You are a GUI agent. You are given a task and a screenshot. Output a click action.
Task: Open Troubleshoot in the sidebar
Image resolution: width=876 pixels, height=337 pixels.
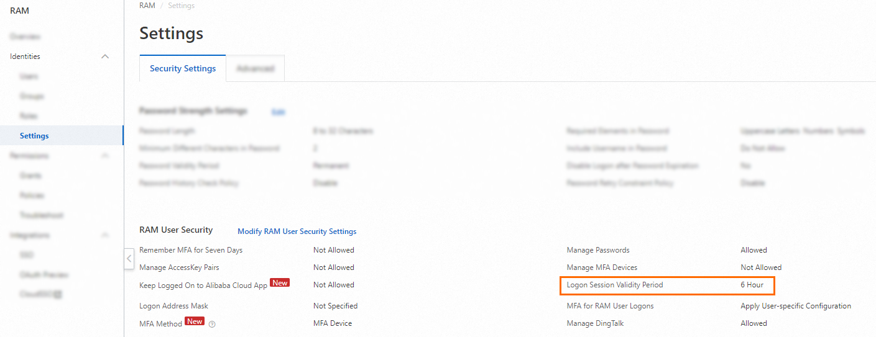point(41,215)
